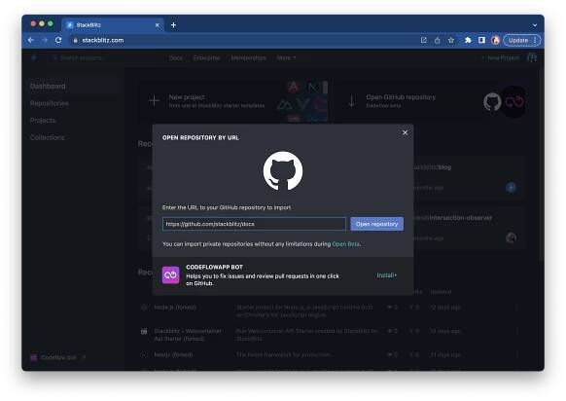Click Codeflow infinity logo on repository card
566x401 pixels.
point(514,101)
